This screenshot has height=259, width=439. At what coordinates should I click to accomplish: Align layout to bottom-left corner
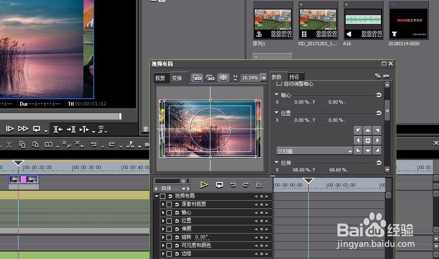[x=358, y=151]
